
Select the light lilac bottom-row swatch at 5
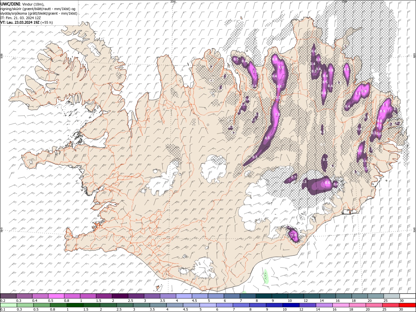click(208, 305)
